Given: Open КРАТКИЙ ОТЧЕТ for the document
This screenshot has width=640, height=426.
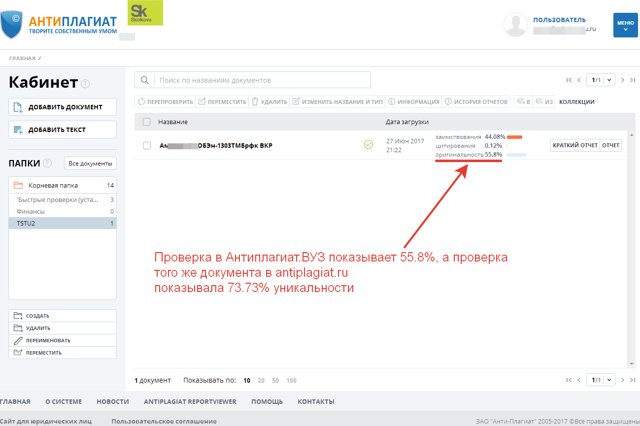Looking at the screenshot, I should point(575,145).
